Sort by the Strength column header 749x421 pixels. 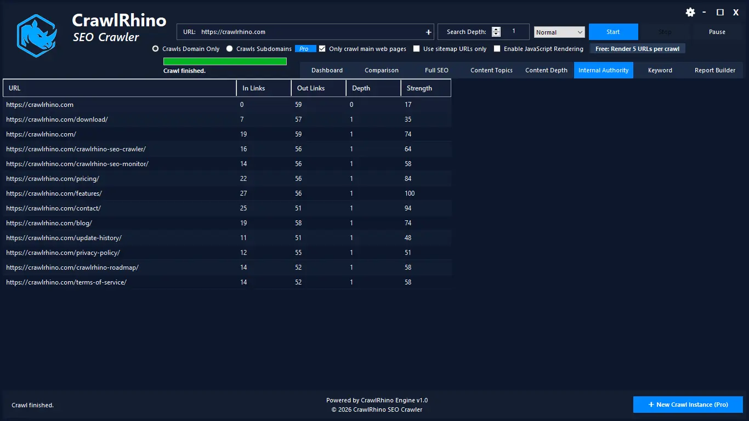coord(426,88)
